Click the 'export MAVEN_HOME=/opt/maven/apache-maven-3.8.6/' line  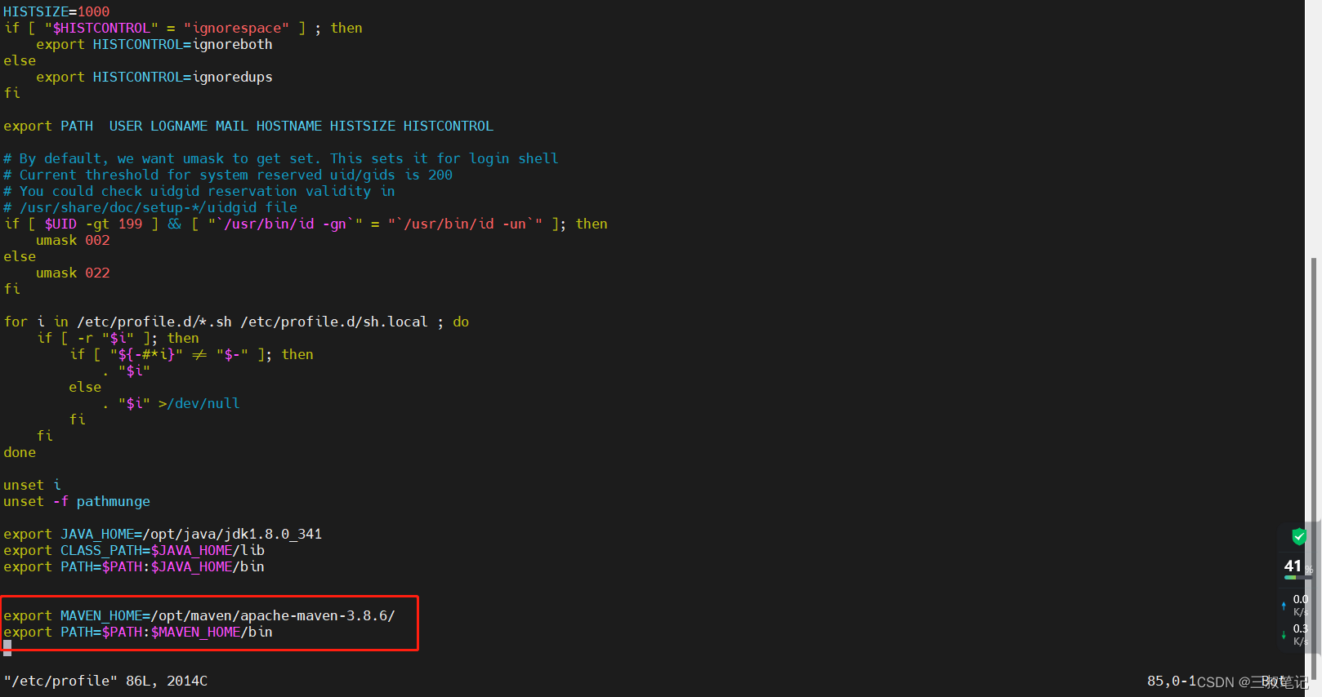[x=199, y=615]
